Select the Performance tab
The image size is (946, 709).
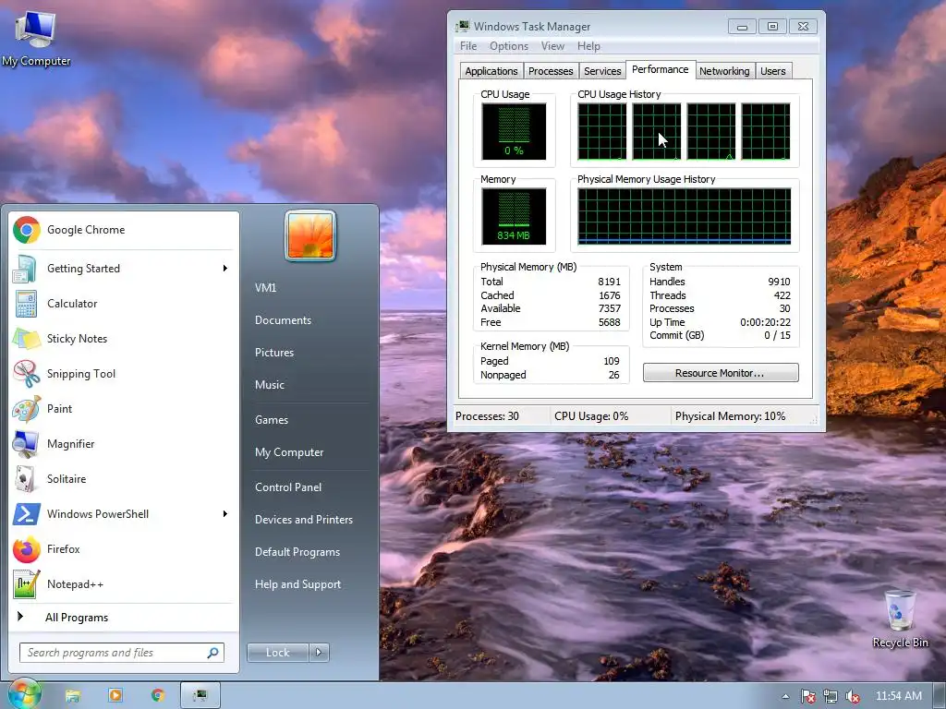660,69
